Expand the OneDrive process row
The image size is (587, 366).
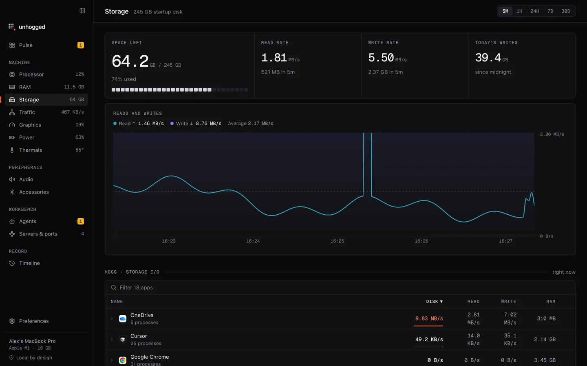pyautogui.click(x=112, y=319)
